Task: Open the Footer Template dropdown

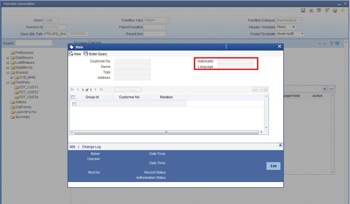Action: tap(290, 34)
